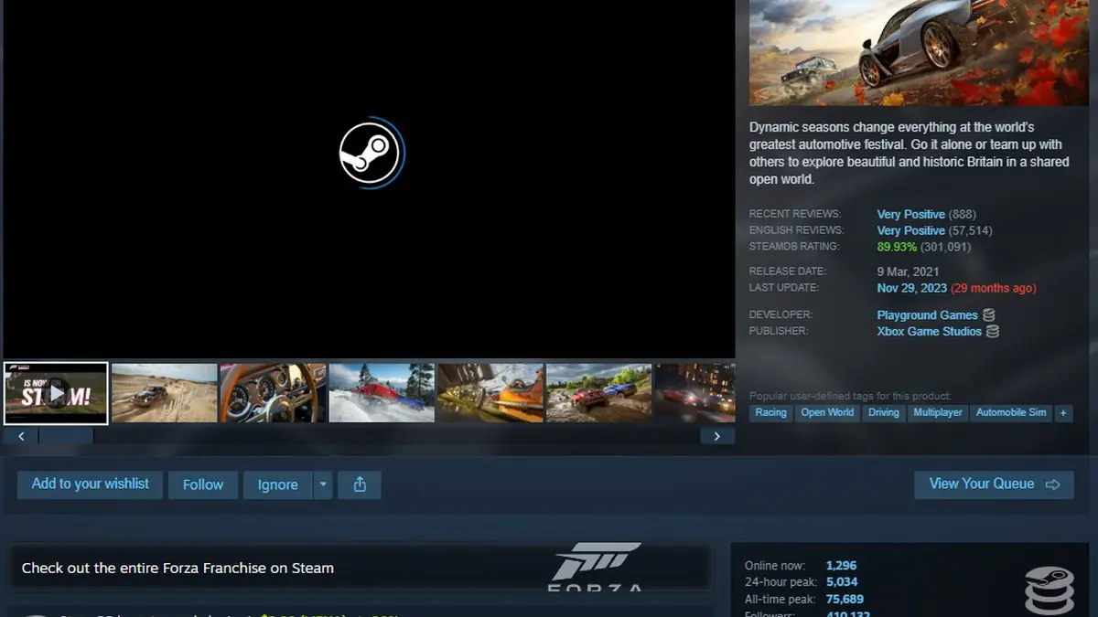Expand more tags using the plus button
Image resolution: width=1098 pixels, height=617 pixels.
point(1063,413)
